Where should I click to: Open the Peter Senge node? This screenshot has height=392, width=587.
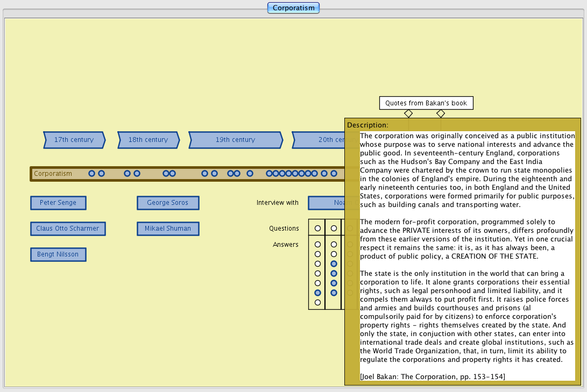[58, 203]
